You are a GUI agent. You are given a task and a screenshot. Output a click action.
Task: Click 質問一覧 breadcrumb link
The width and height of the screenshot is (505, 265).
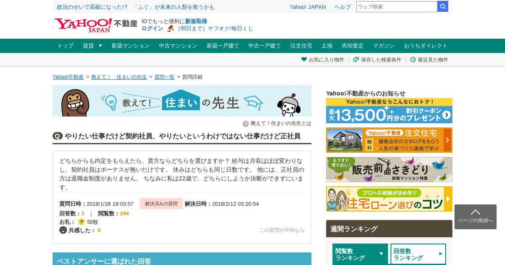pyautogui.click(x=165, y=77)
